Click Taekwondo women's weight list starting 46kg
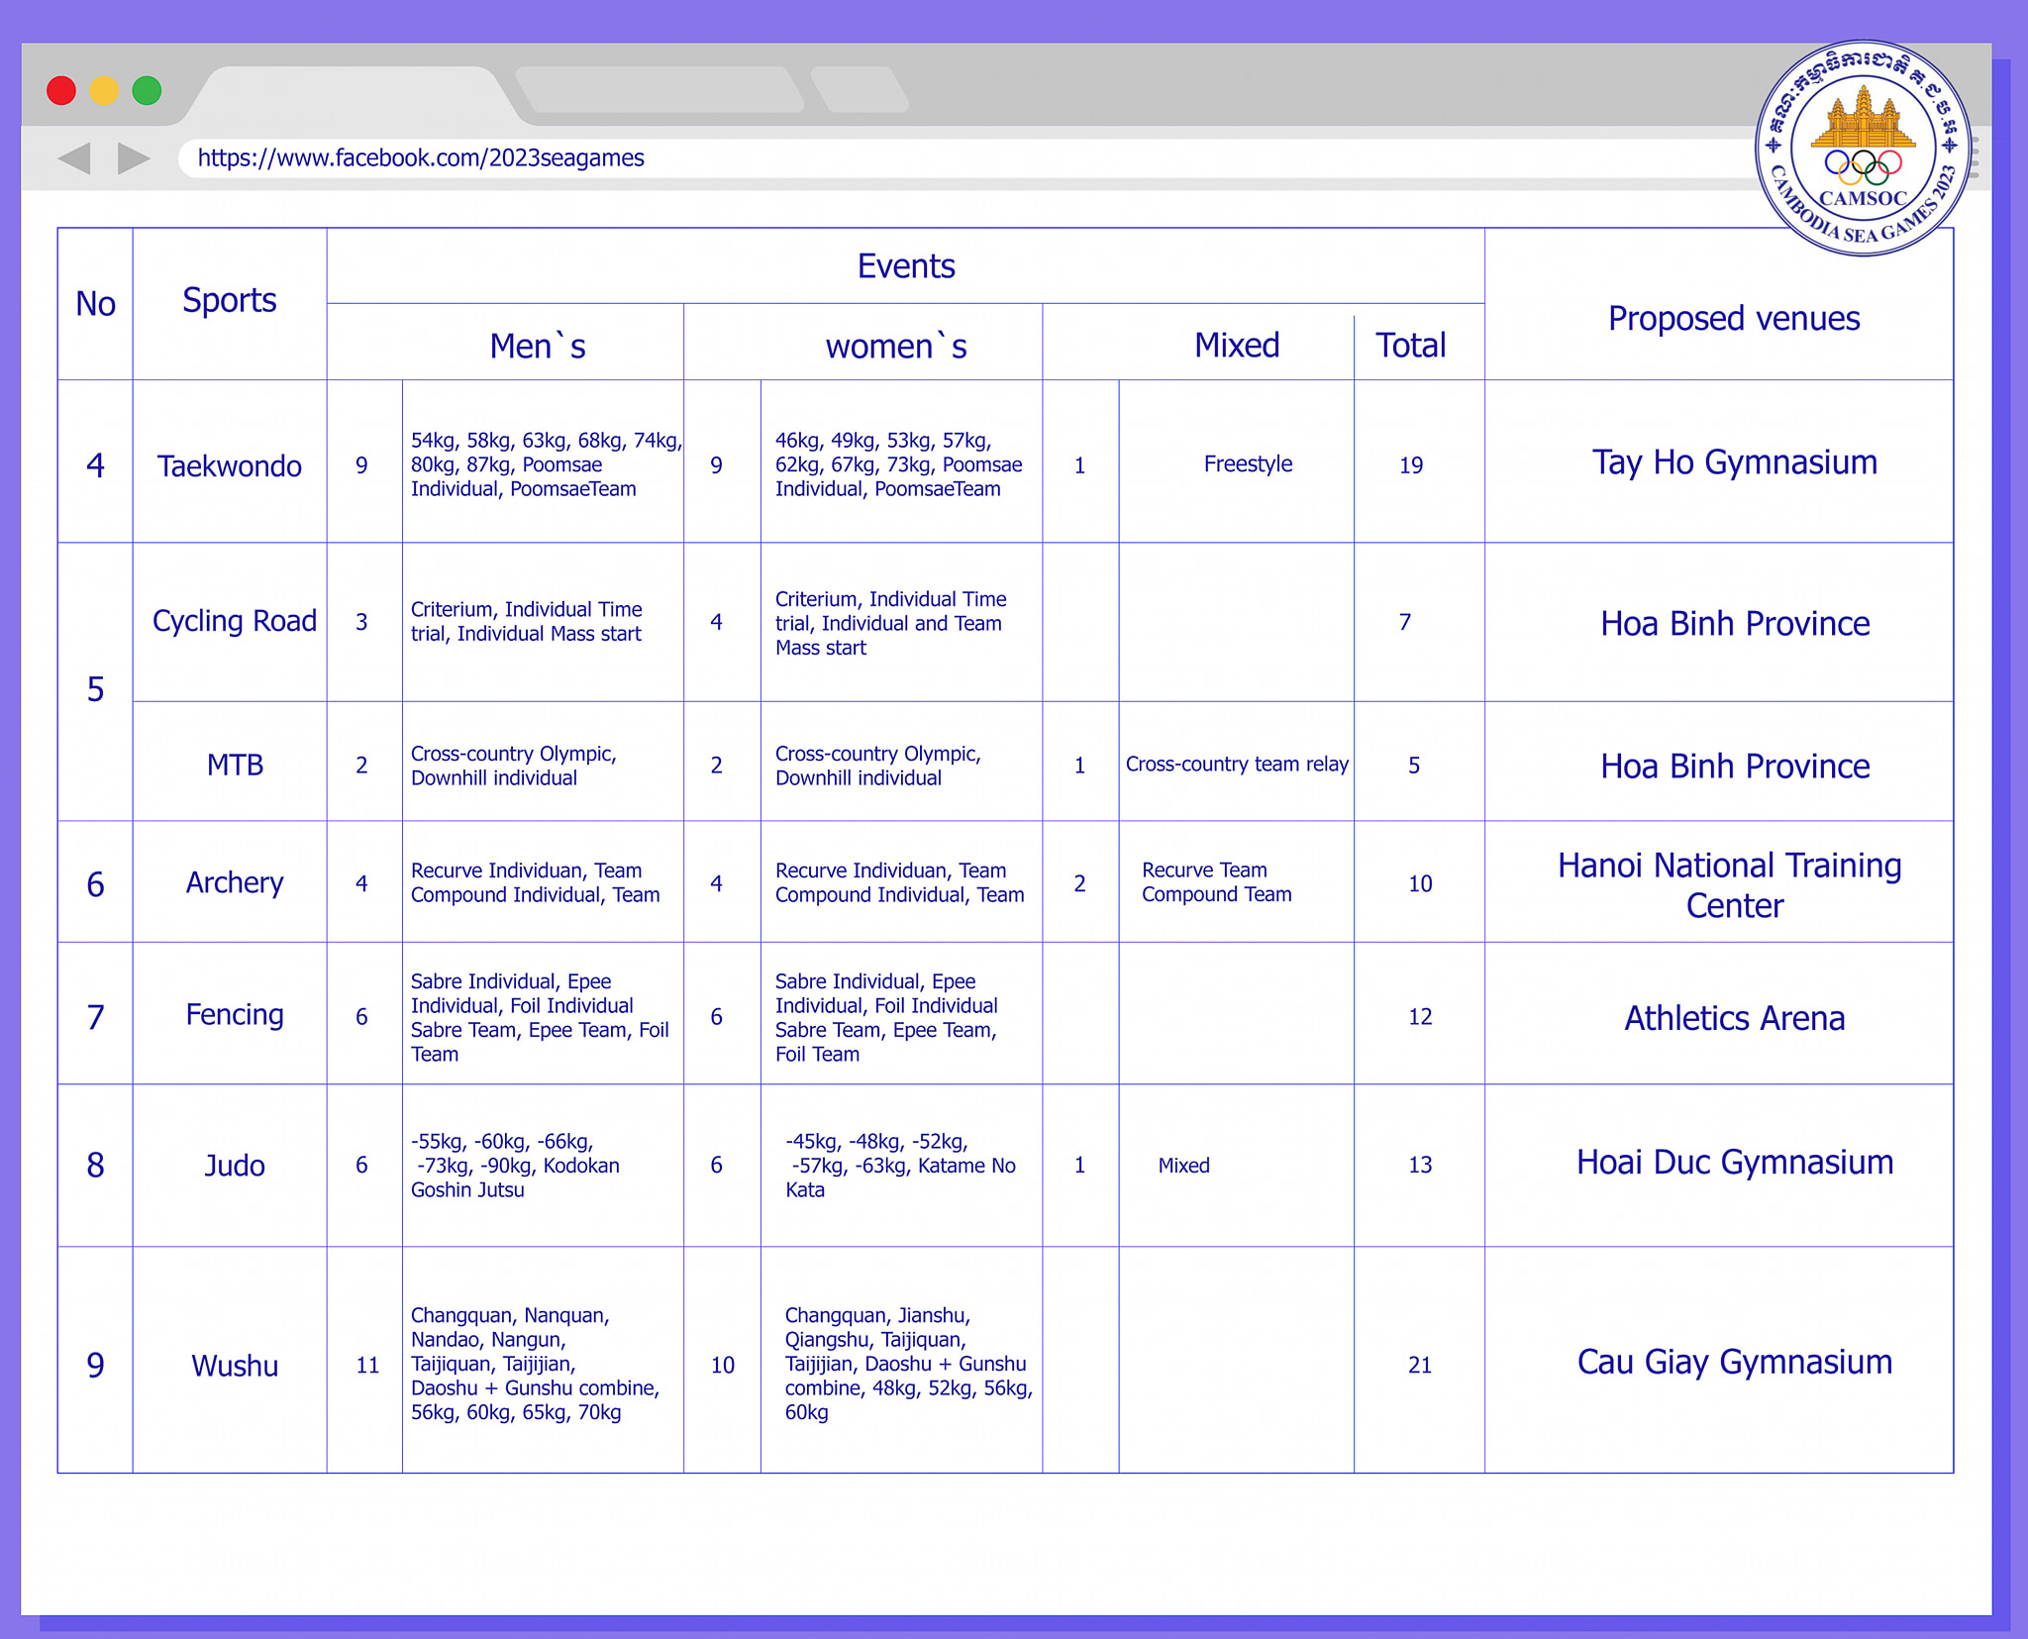Screen dimensions: 2028x1639 [x=899, y=464]
